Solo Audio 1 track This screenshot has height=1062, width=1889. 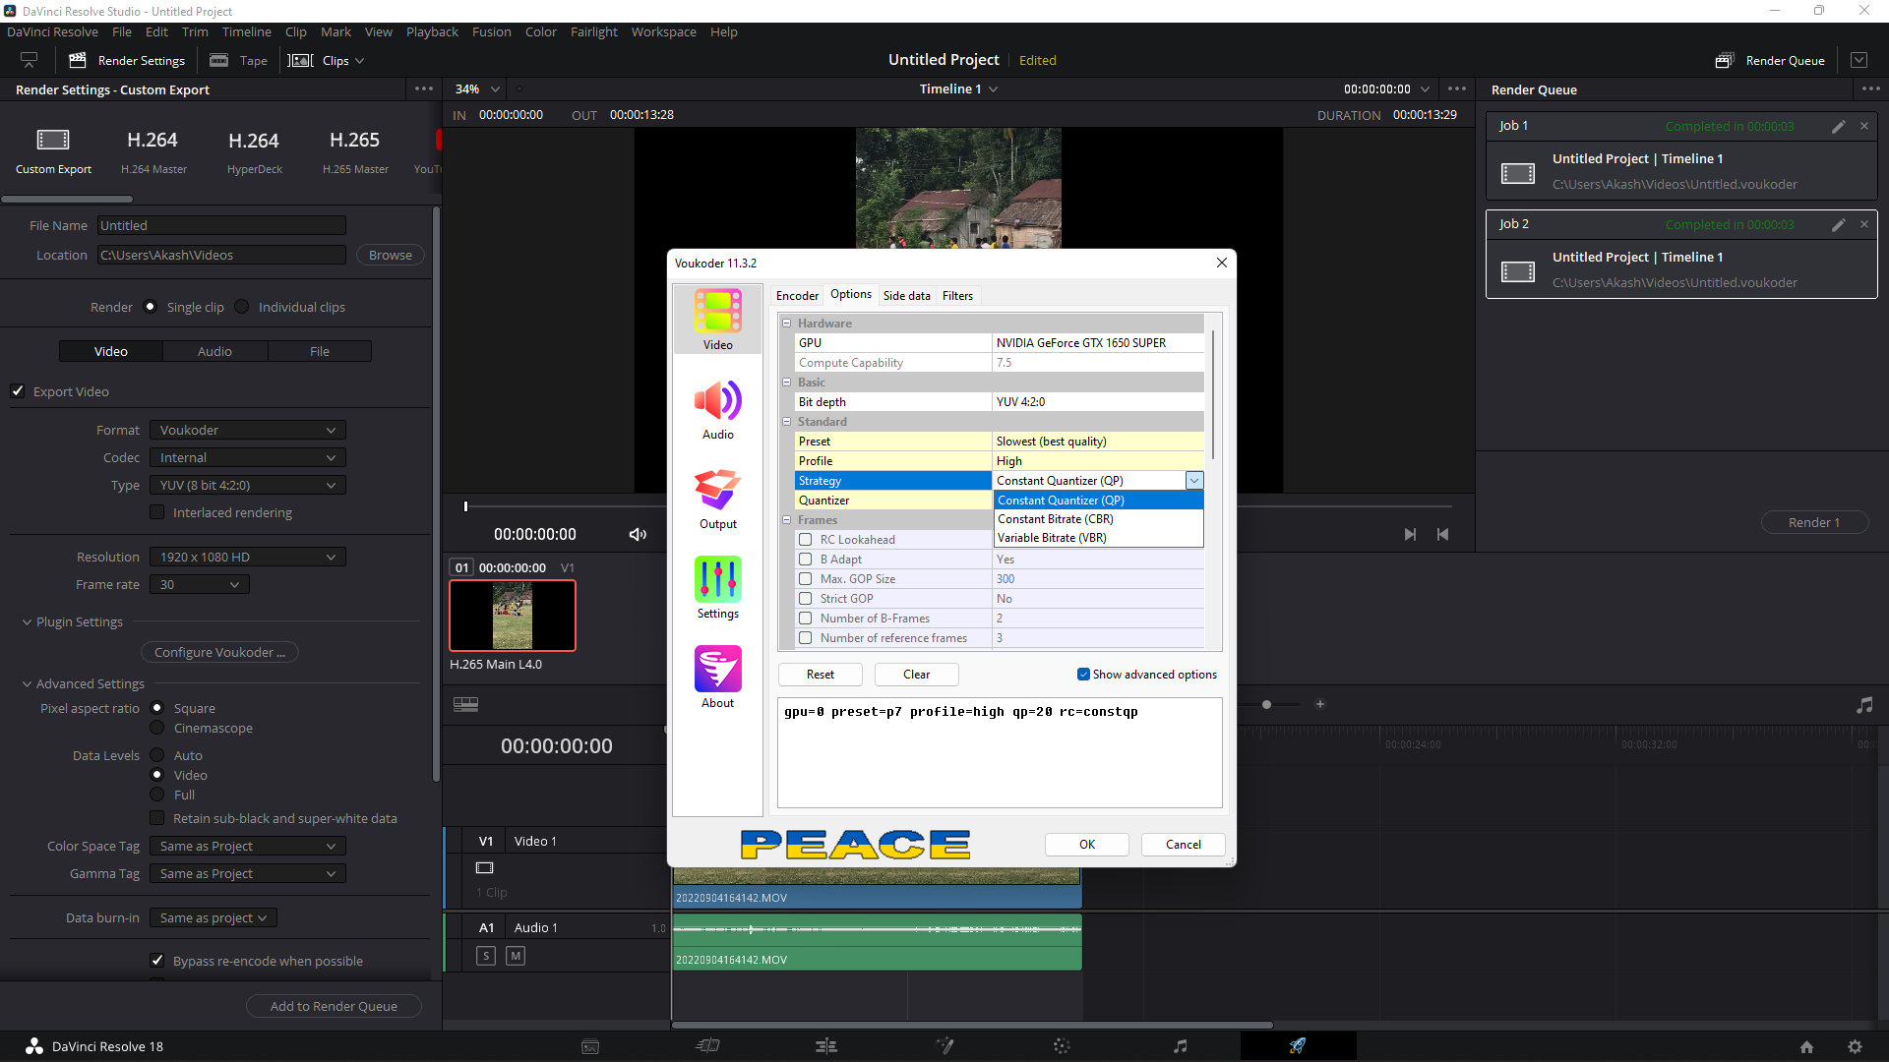click(x=486, y=956)
